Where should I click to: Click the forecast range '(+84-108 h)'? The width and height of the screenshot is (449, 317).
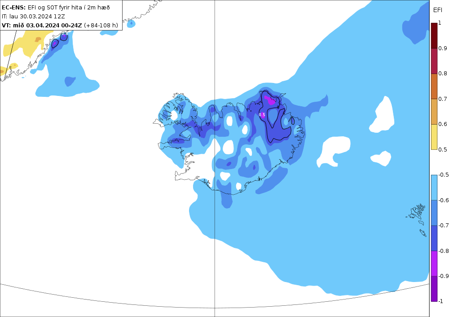(101, 25)
